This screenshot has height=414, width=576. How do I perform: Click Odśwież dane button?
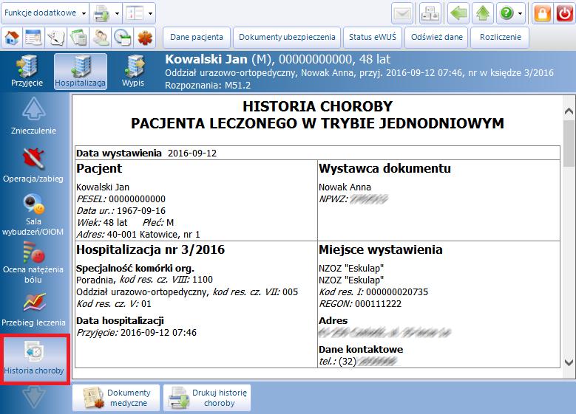click(436, 38)
